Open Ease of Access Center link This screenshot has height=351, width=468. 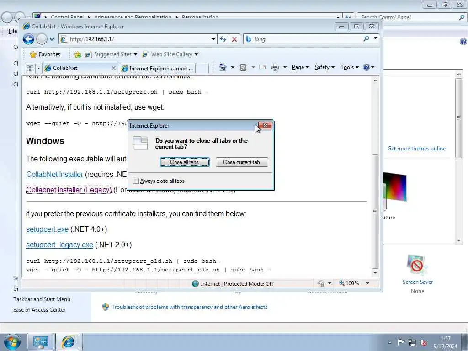pos(39,310)
